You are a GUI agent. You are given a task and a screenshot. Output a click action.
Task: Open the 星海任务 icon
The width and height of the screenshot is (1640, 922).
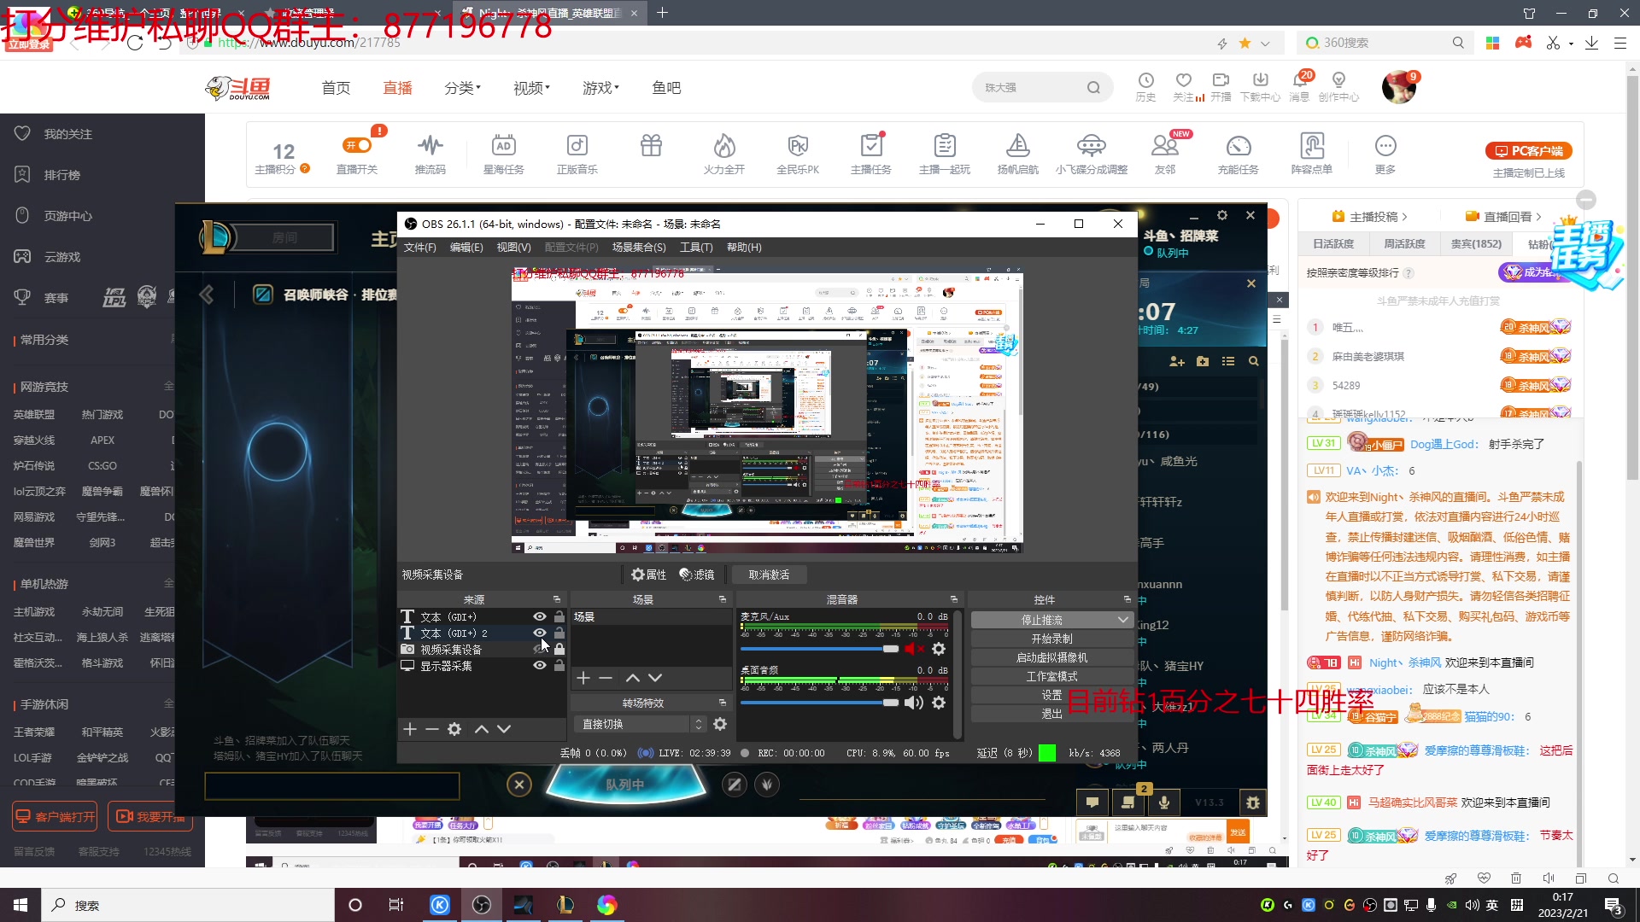tap(504, 154)
